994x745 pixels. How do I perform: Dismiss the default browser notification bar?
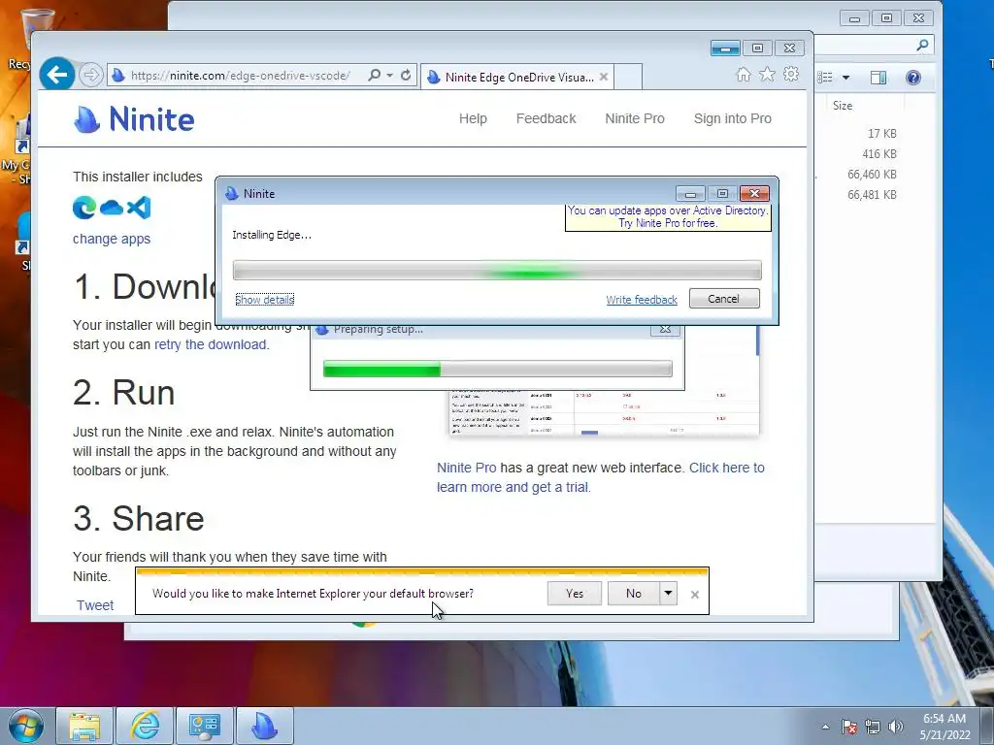695,595
